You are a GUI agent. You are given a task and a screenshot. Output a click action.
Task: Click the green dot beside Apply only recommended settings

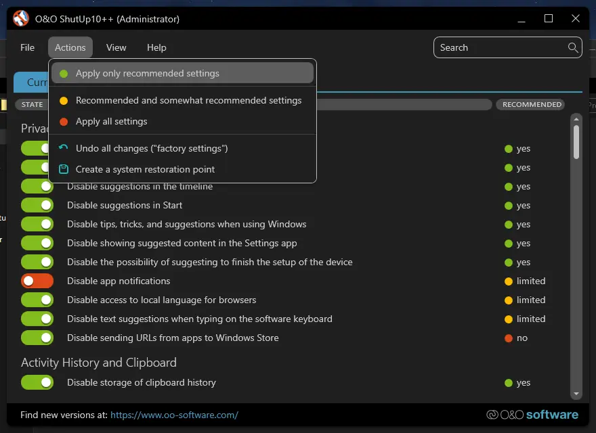pos(64,73)
